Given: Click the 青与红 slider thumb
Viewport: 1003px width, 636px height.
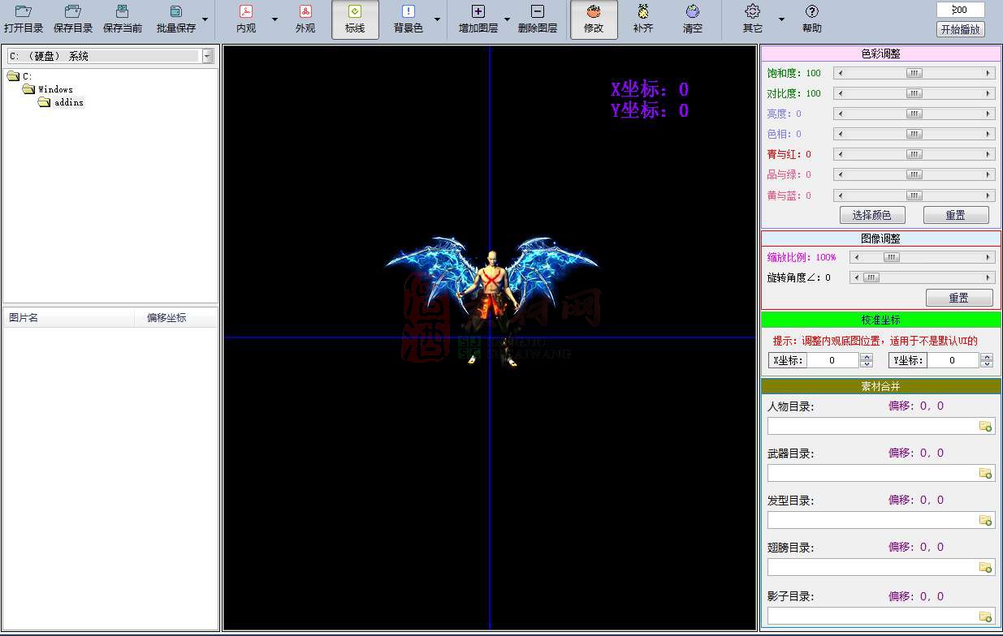Looking at the screenshot, I should (x=914, y=154).
